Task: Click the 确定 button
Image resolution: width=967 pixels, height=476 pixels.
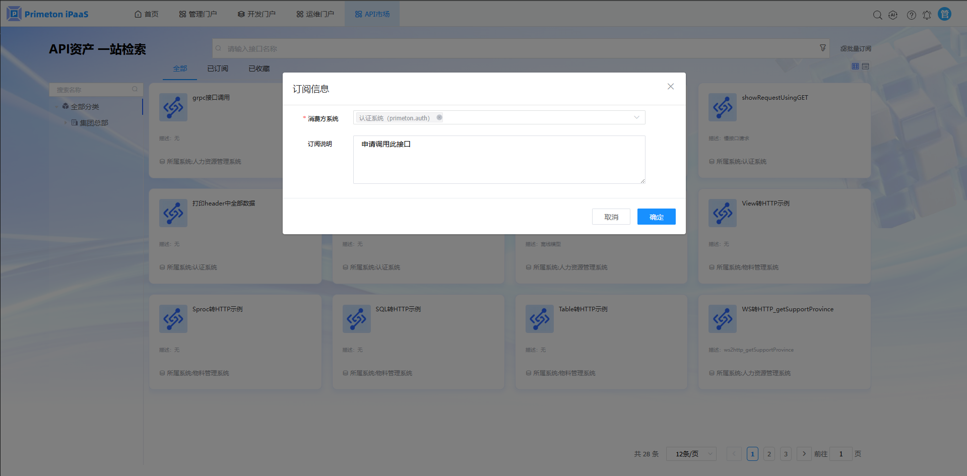Action: click(656, 217)
